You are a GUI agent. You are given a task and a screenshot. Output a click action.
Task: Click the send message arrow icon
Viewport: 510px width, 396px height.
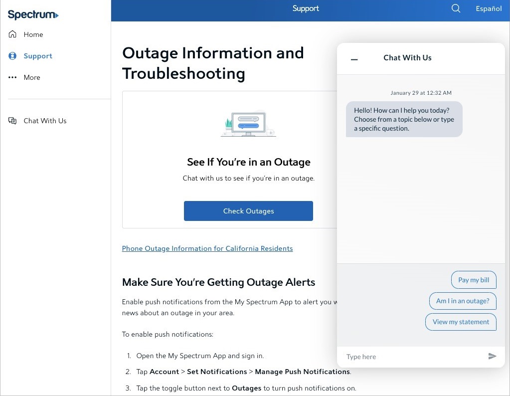[492, 356]
